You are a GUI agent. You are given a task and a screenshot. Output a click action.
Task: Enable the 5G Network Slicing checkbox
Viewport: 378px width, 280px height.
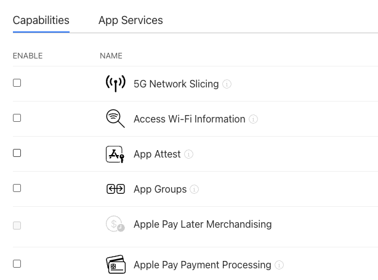click(17, 83)
